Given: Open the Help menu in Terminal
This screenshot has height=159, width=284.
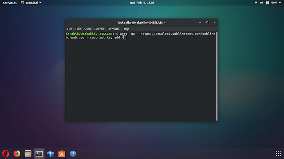Looking at the screenshot, I should (126, 29).
